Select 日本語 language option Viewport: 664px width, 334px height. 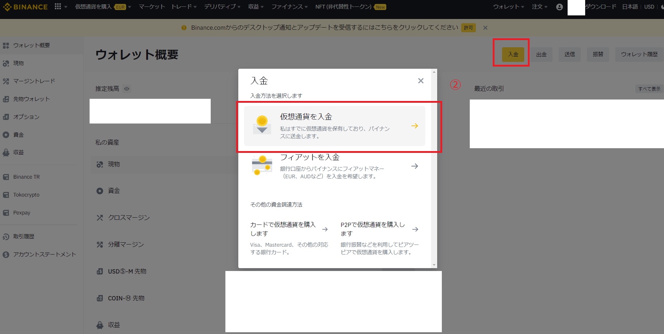630,7
